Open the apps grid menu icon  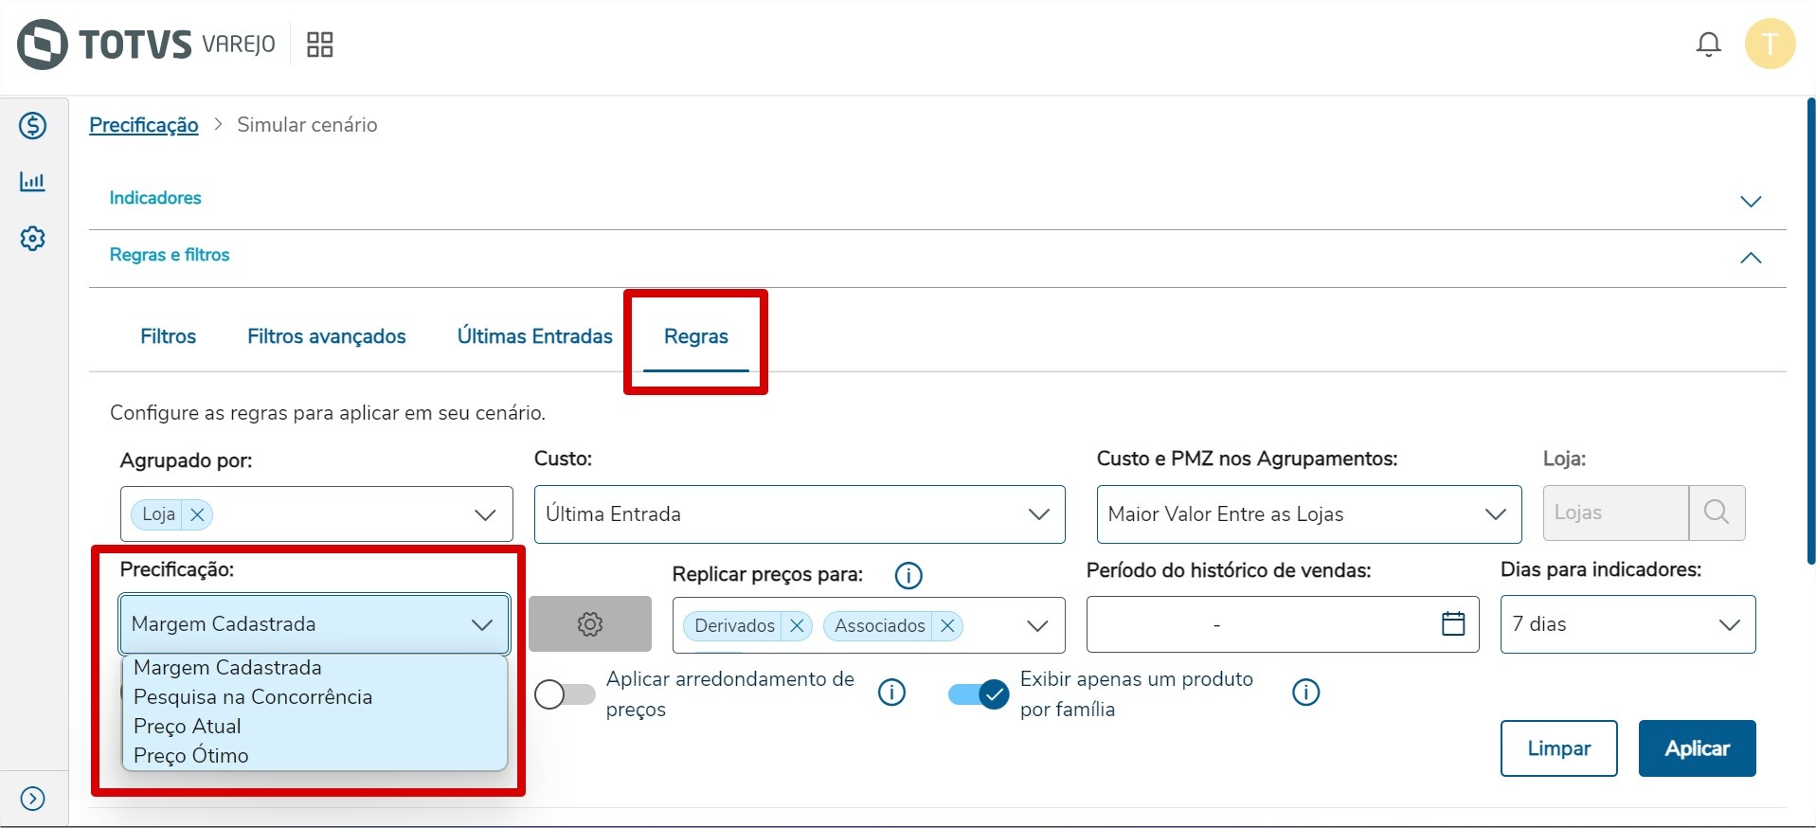(320, 45)
